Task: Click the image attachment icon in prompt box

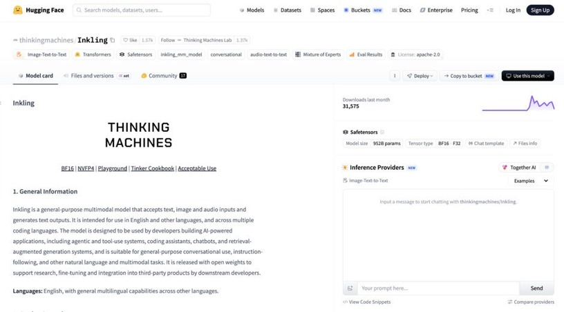Action: pos(350,289)
